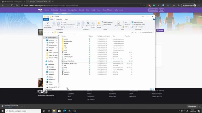Viewport: 202px width, 113px height.
Task: Open the quick access toolbar dropdown
Action: point(52,17)
